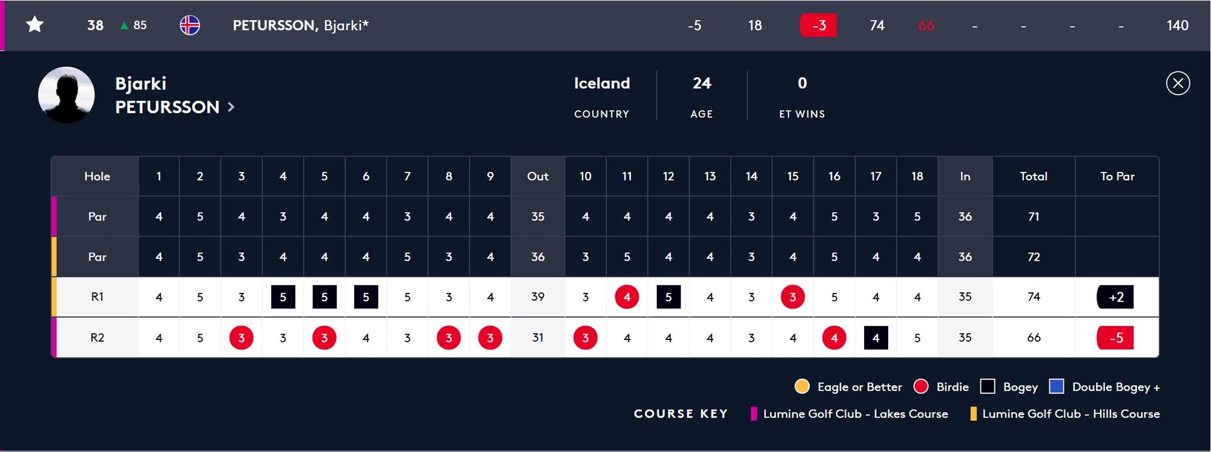Select the R2 round row label

pyautogui.click(x=97, y=338)
